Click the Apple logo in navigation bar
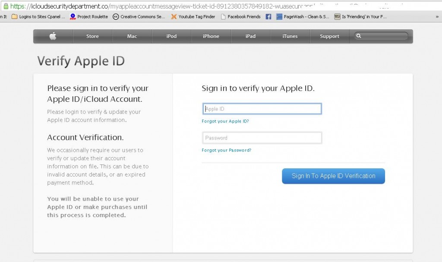The width and height of the screenshot is (442, 262). point(53,36)
